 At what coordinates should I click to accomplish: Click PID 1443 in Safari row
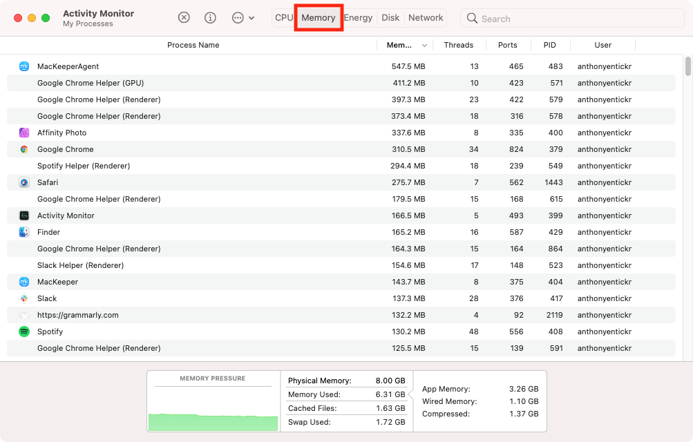553,182
